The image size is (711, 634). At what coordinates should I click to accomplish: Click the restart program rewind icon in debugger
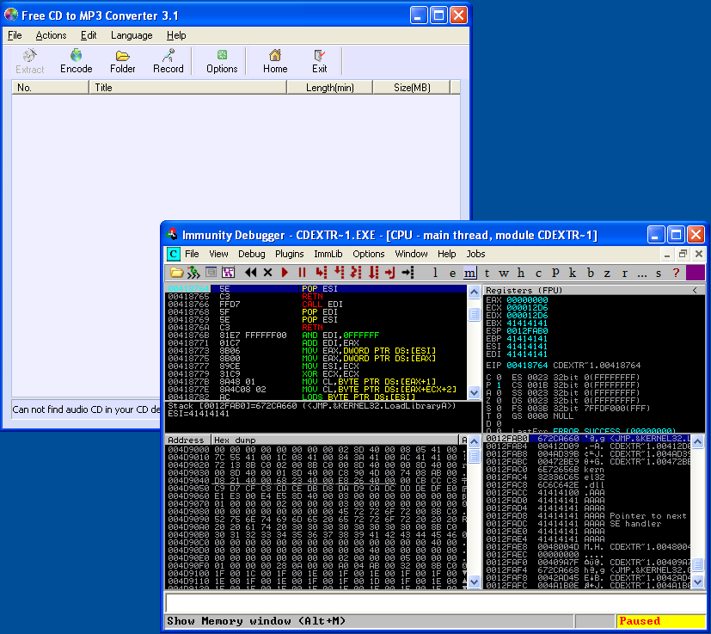pos(250,273)
